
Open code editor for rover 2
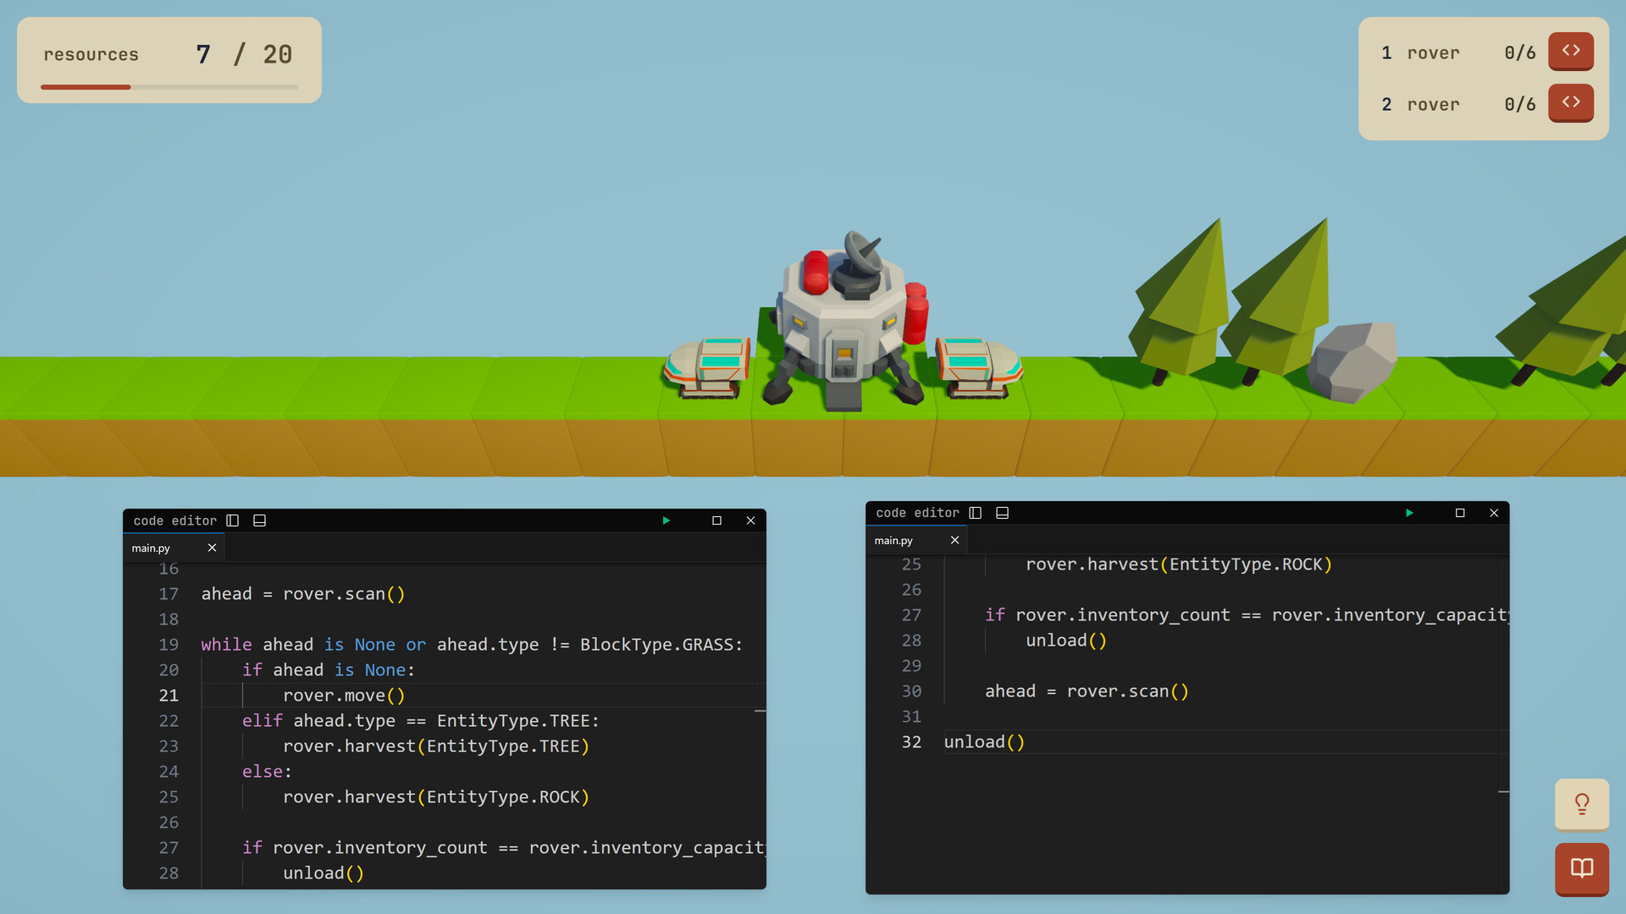1571,102
